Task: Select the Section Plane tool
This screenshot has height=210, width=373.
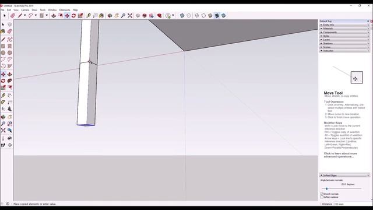Action: coord(10,145)
